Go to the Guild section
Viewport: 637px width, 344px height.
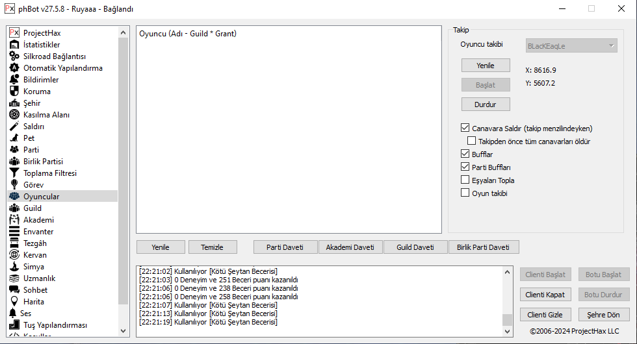coord(32,208)
